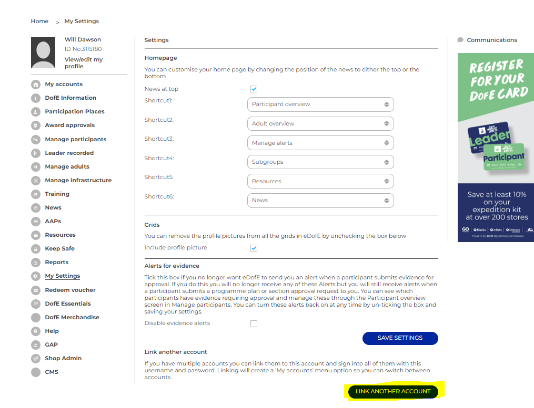Click the Register for your DofE Card banner
534x408 pixels.
[x=495, y=147]
